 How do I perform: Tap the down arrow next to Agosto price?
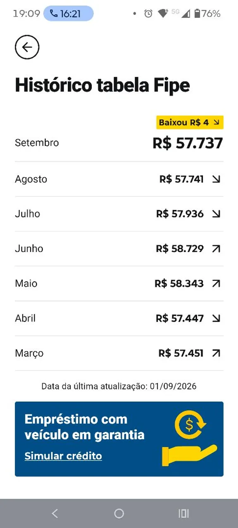[x=216, y=179]
